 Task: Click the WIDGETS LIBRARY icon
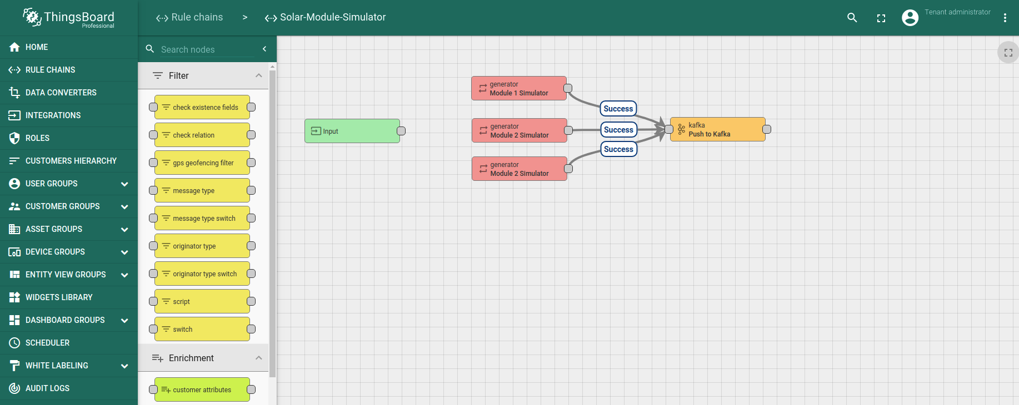coord(14,297)
